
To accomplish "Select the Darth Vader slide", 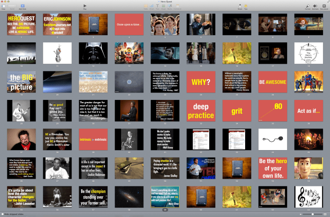I will coord(93,53).
